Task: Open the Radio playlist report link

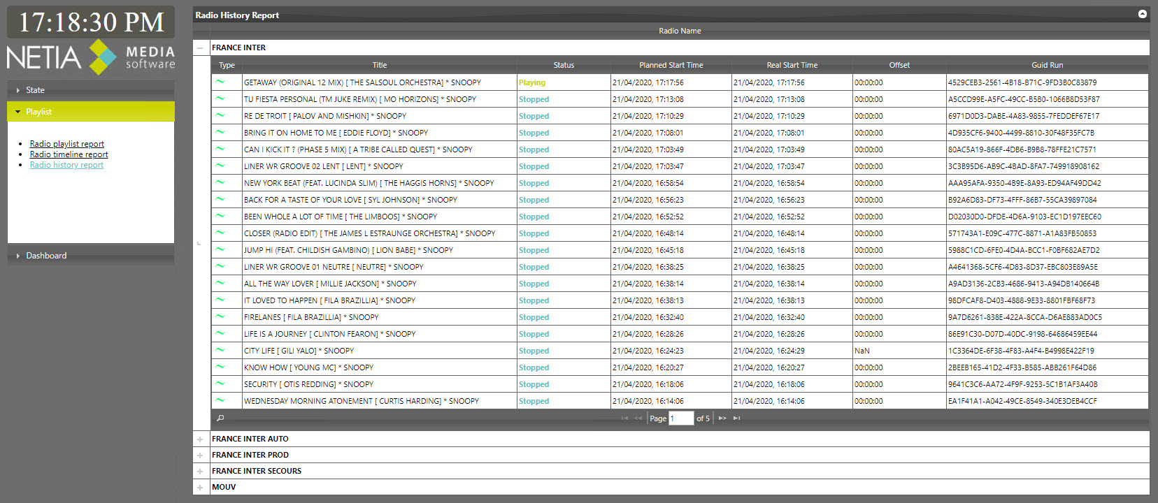Action: point(67,144)
